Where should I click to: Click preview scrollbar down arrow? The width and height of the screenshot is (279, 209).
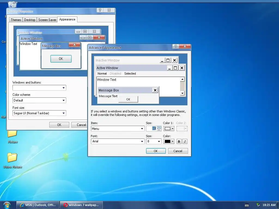pyautogui.click(x=182, y=93)
